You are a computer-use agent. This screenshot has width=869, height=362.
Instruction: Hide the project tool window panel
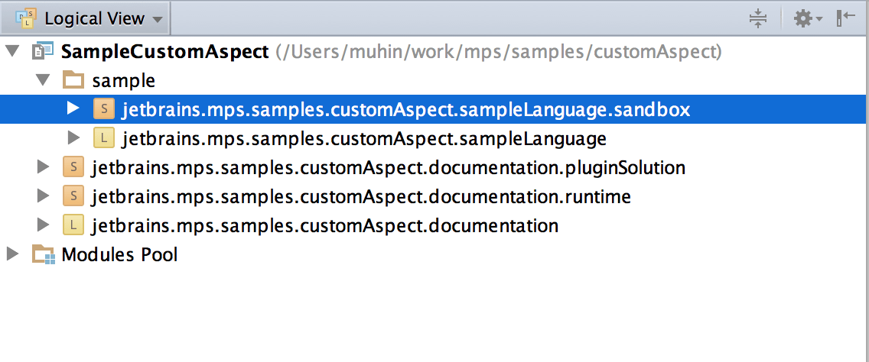846,18
